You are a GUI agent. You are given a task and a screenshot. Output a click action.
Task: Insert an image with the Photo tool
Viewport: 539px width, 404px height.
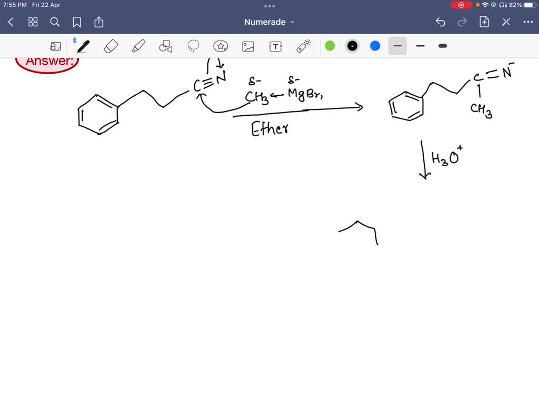pos(248,46)
